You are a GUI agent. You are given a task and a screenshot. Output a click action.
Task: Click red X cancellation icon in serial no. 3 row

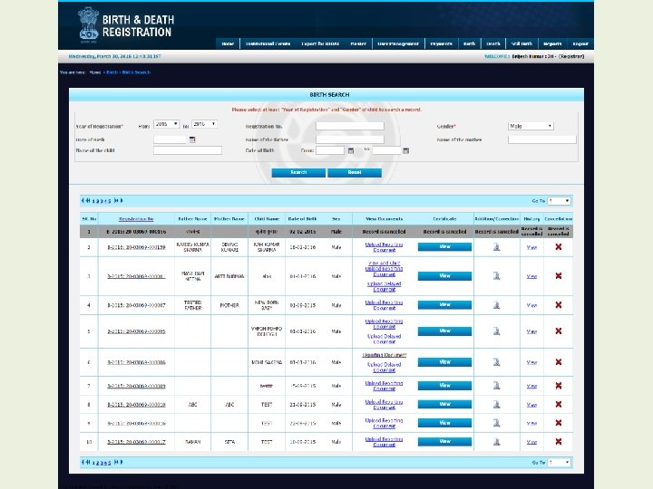(x=559, y=276)
